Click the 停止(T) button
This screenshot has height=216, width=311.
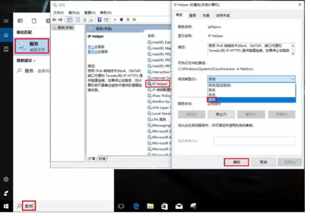pos(221,114)
